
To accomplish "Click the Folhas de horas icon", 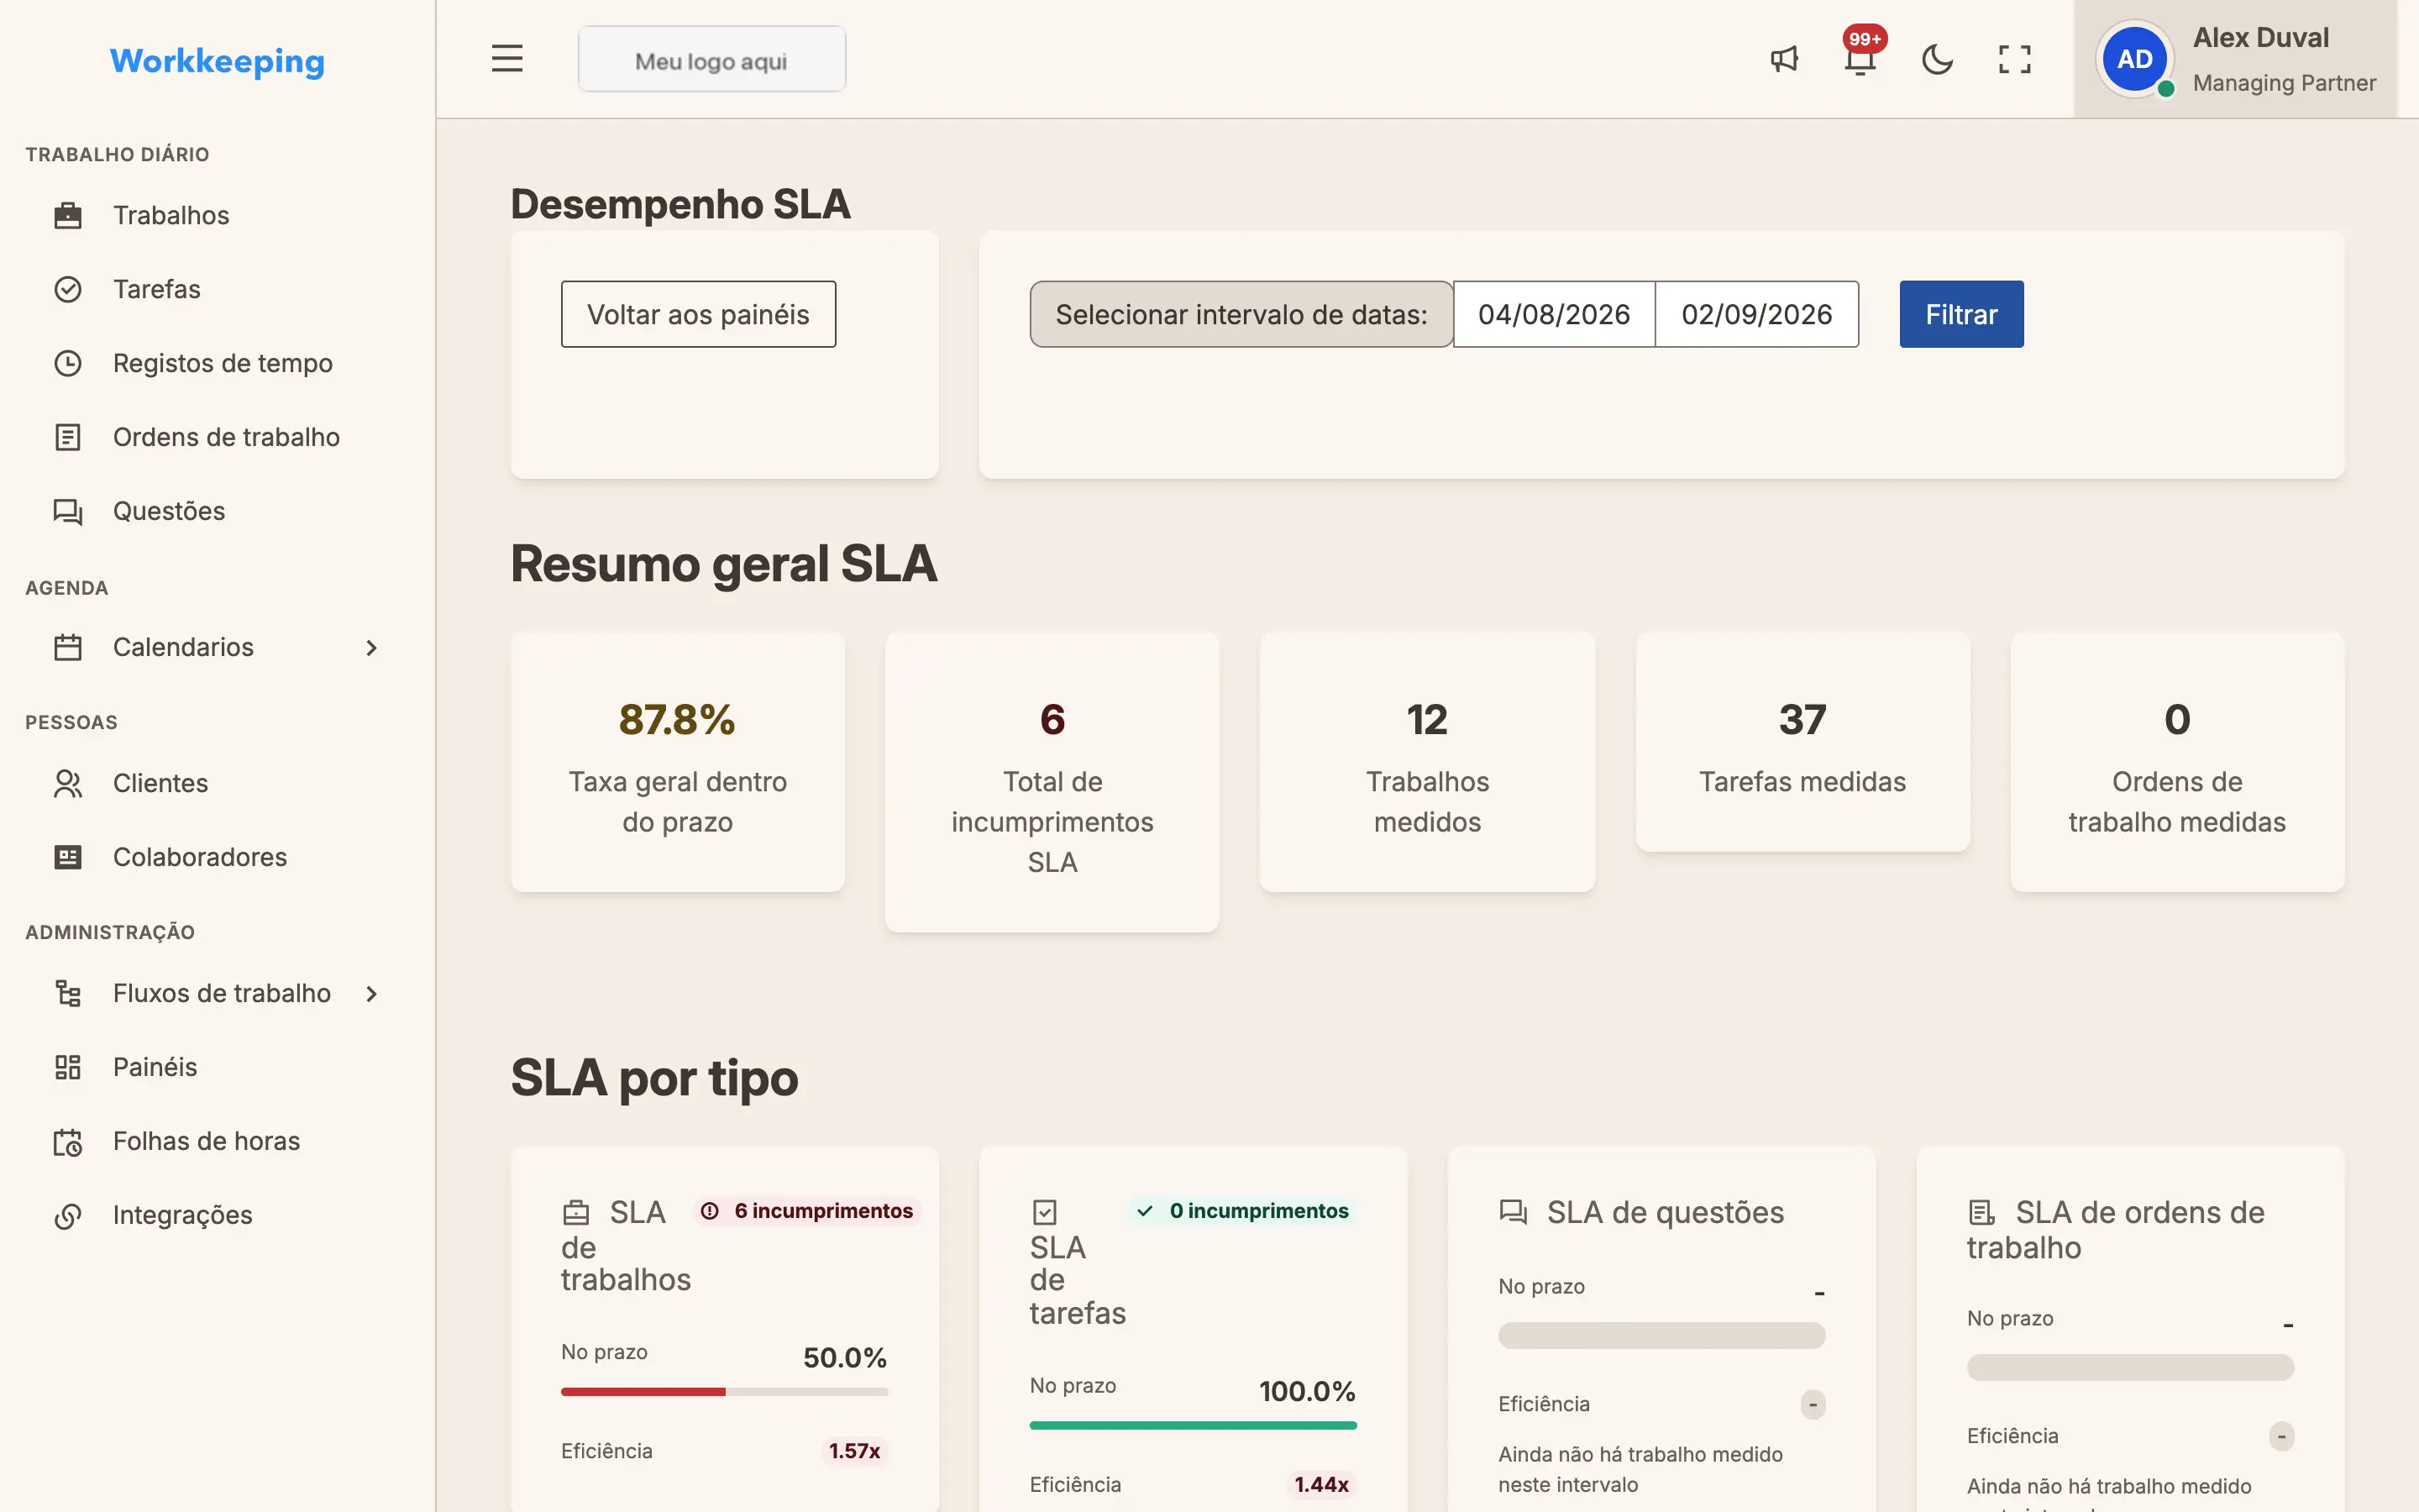I will pos(68,1141).
